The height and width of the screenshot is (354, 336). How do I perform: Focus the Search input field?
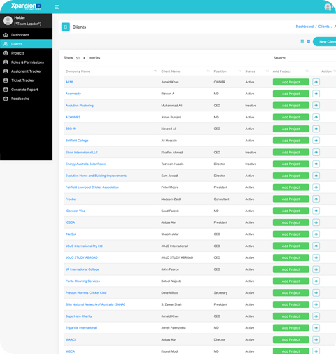click(x=311, y=58)
